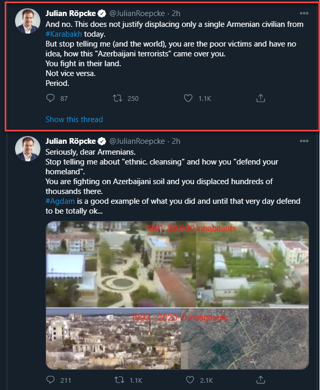Viewport: 320px width, 390px height.
Task: Click the Julian Röpcke name on first tweet
Action: (x=70, y=13)
